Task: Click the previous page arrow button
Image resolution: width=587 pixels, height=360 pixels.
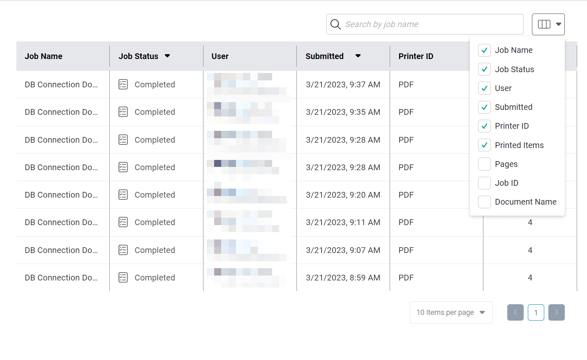Action: click(x=515, y=312)
